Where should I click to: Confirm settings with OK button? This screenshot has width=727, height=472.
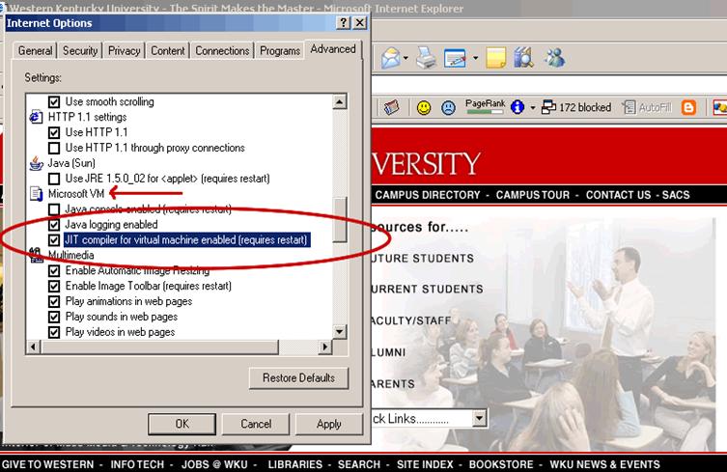(x=182, y=424)
